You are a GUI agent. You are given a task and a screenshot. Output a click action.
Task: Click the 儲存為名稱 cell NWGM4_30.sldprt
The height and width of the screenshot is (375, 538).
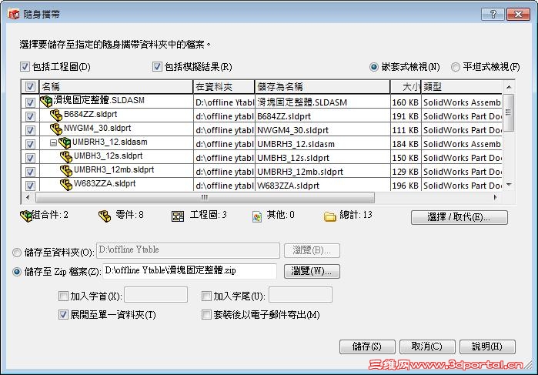(x=322, y=130)
